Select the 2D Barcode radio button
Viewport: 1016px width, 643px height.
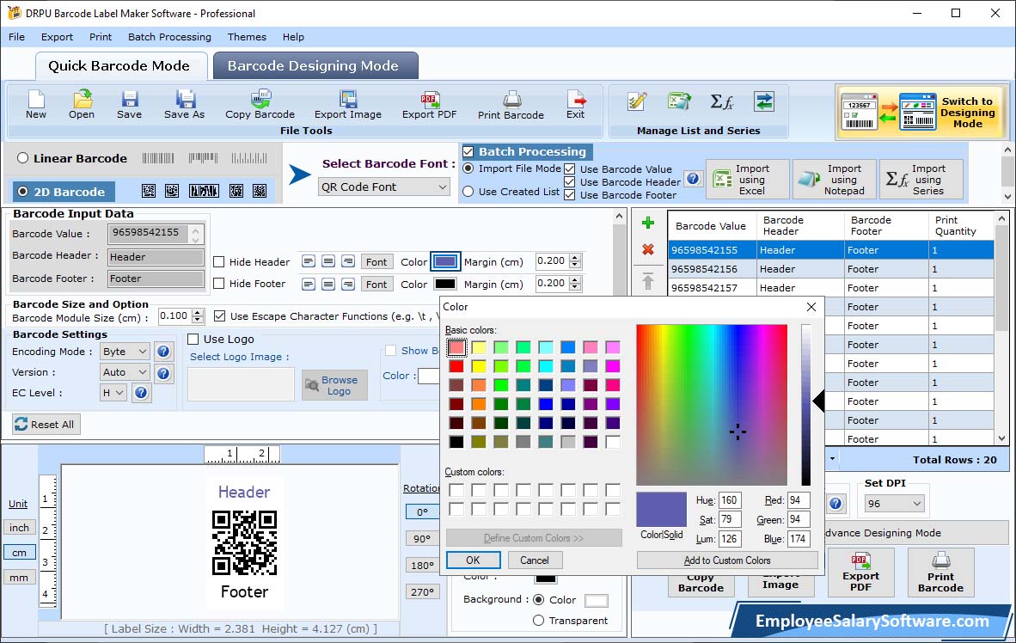pyautogui.click(x=22, y=192)
